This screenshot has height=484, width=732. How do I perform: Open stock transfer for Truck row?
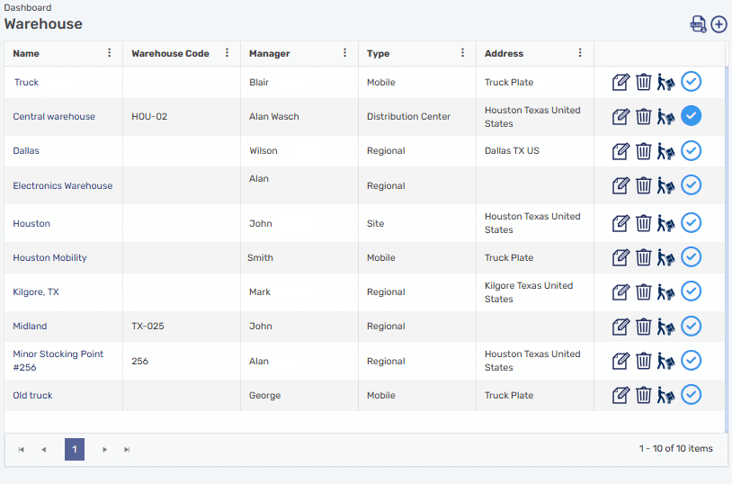[665, 82]
